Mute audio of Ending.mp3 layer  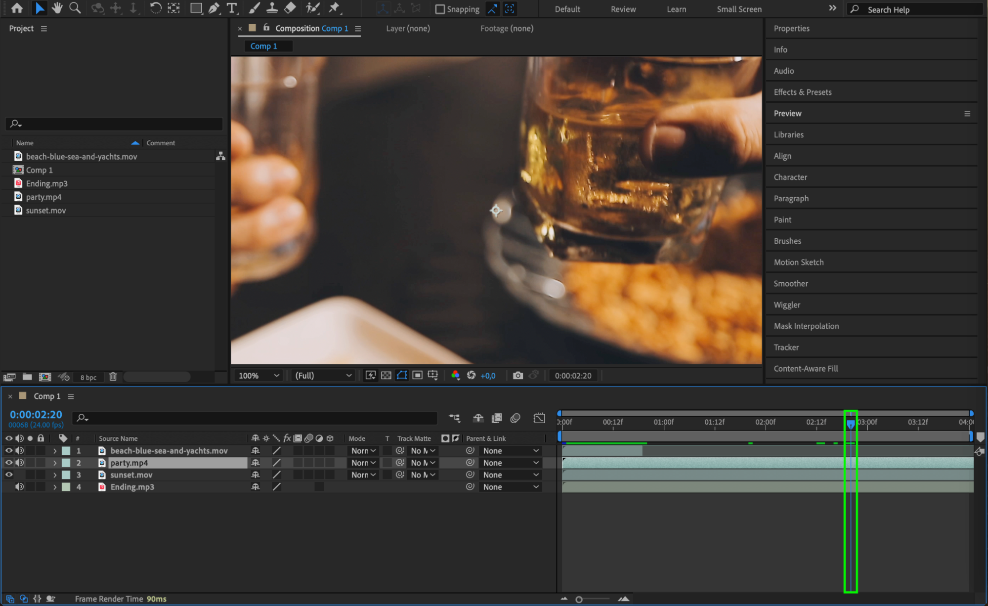pos(19,487)
